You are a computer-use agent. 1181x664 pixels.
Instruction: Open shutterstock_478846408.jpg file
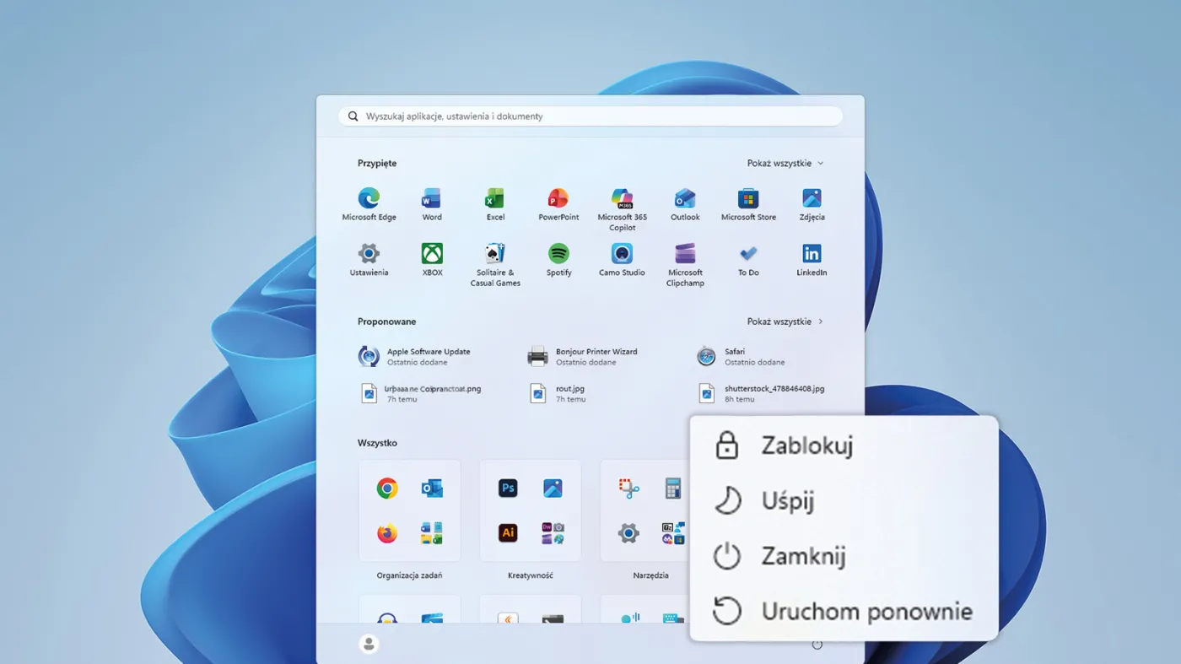tap(763, 393)
